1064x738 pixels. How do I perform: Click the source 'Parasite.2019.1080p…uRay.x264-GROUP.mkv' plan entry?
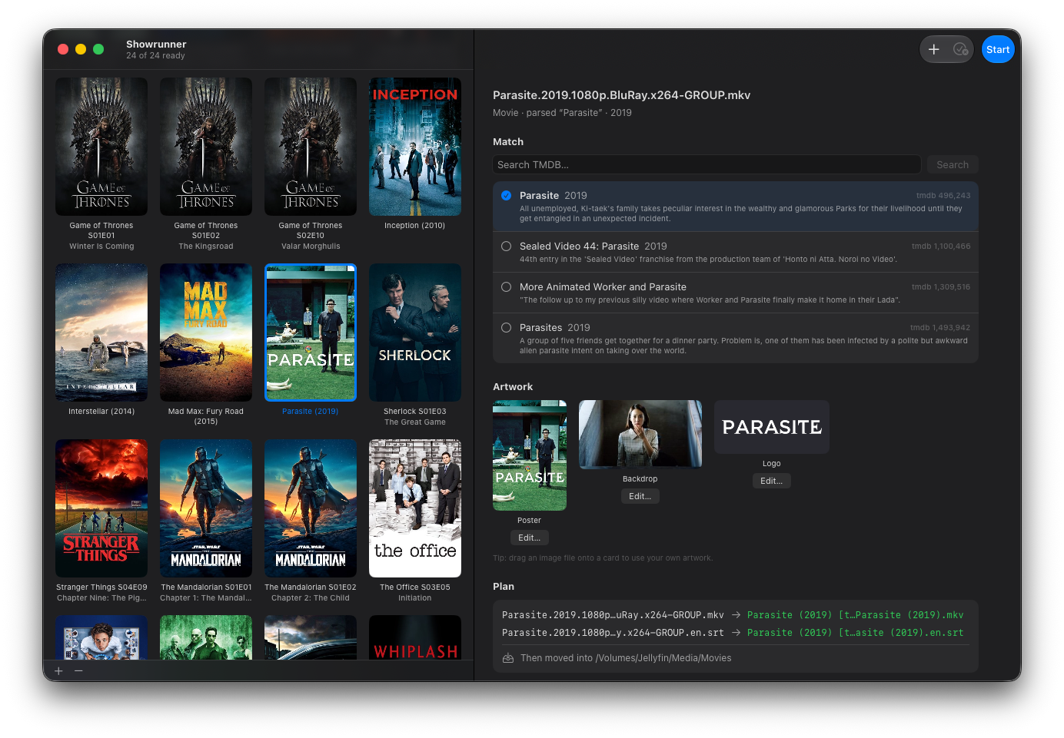[613, 615]
